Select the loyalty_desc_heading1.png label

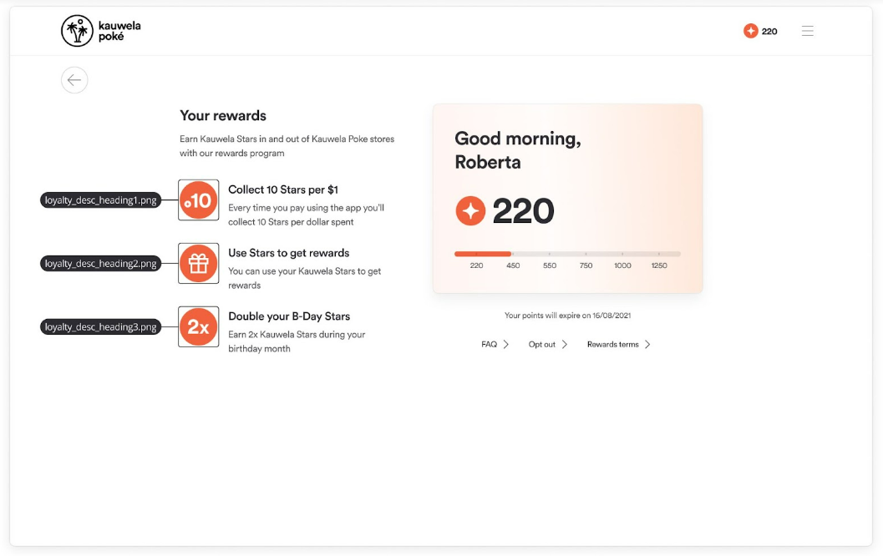coord(101,200)
